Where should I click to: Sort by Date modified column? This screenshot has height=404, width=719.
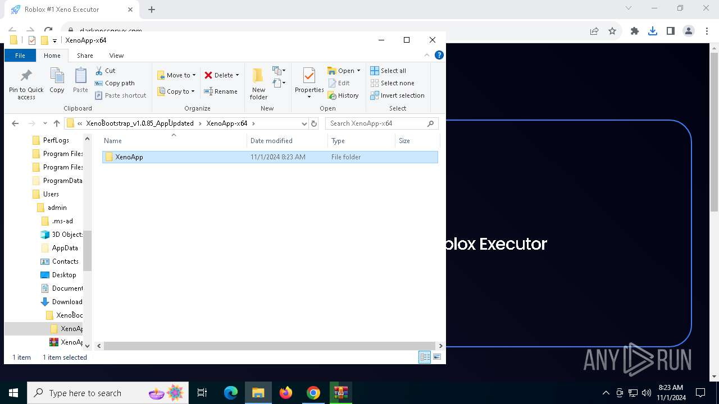(x=287, y=141)
